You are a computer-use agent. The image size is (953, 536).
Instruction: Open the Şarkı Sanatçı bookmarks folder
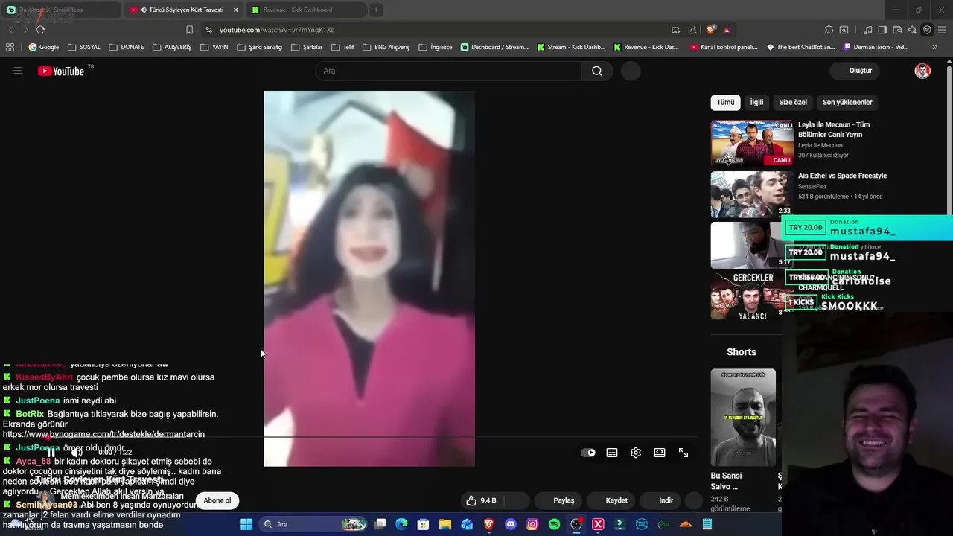[x=259, y=47]
